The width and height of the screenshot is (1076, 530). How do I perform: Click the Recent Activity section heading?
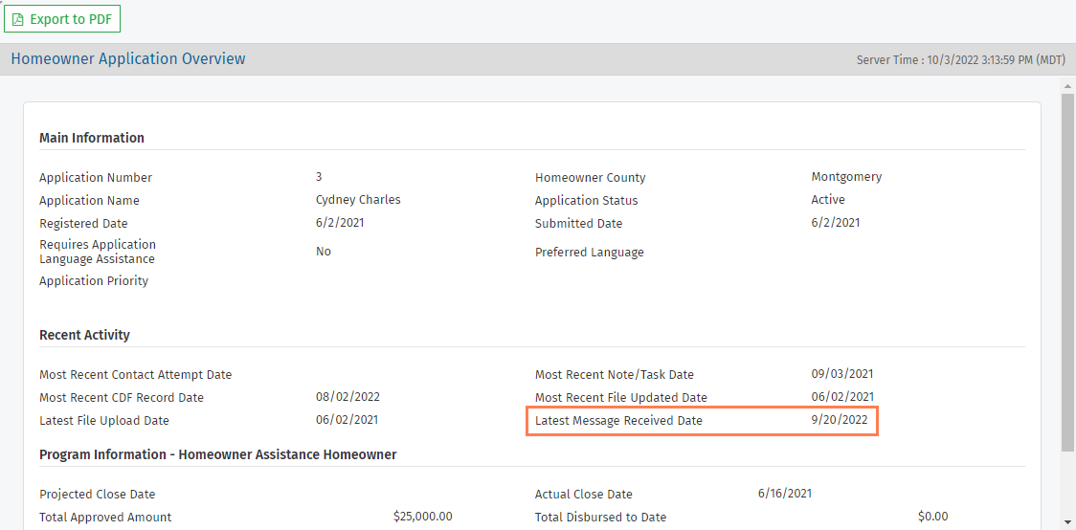click(84, 335)
